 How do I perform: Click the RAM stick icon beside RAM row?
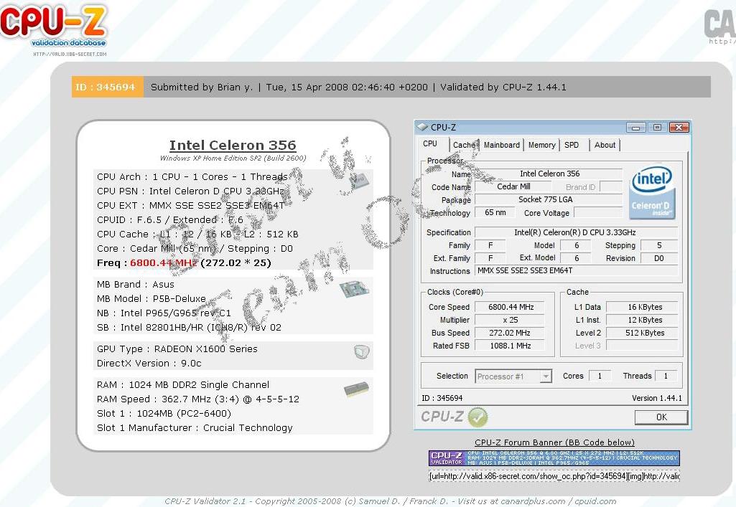[356, 389]
